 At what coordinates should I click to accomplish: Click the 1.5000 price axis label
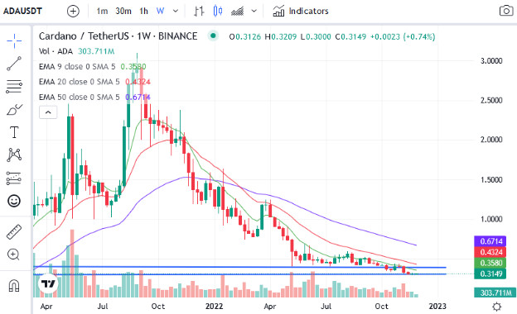pyautogui.click(x=491, y=180)
